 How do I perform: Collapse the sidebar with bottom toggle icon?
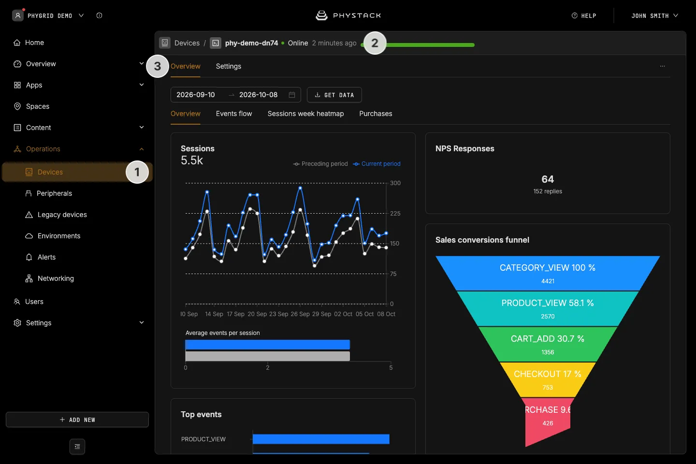pos(77,447)
